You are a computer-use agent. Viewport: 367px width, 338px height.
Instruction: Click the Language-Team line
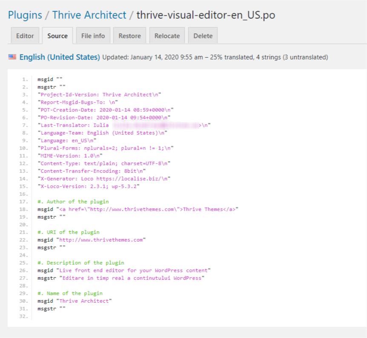coord(103,133)
